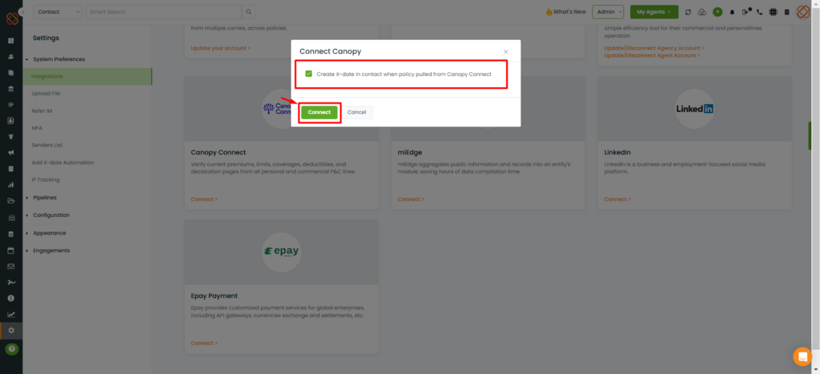Click Update/Disconnect Agency Account link
This screenshot has height=374, width=820.
(653, 48)
